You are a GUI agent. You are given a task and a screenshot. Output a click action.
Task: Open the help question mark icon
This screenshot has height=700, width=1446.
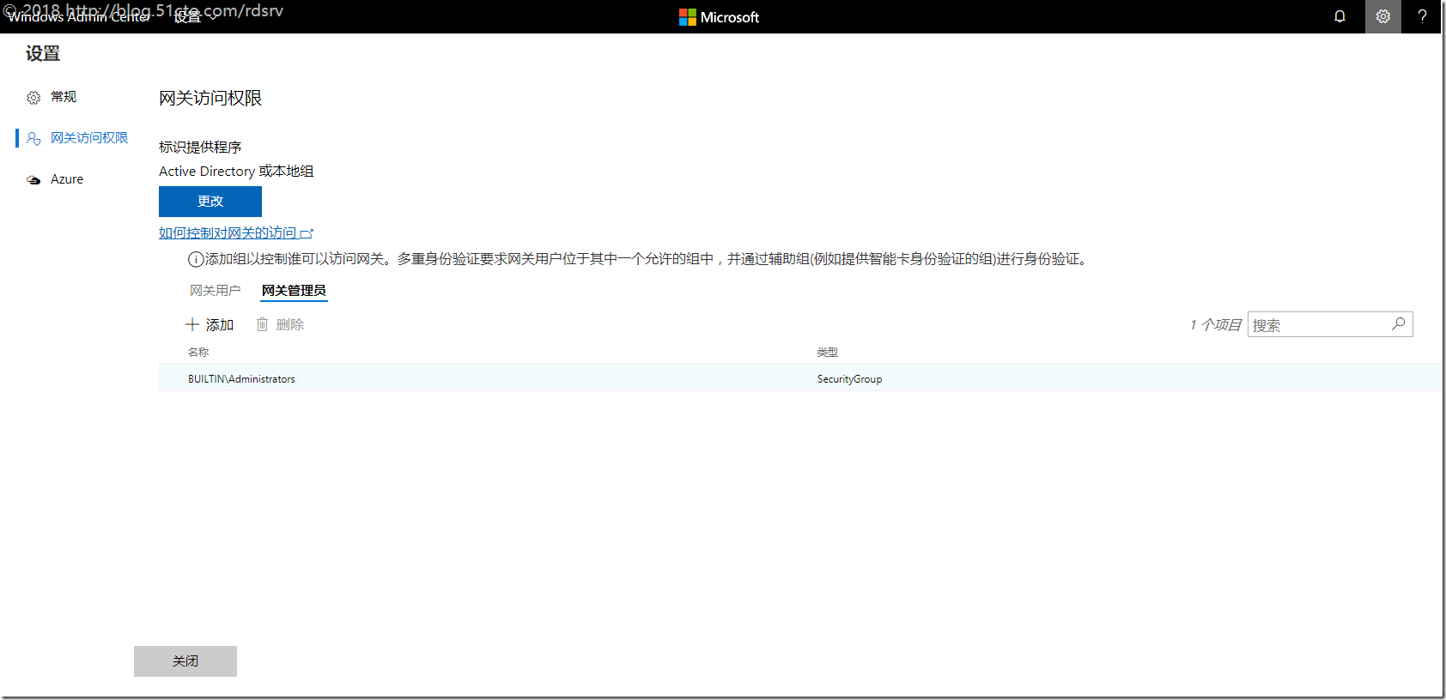(1423, 16)
